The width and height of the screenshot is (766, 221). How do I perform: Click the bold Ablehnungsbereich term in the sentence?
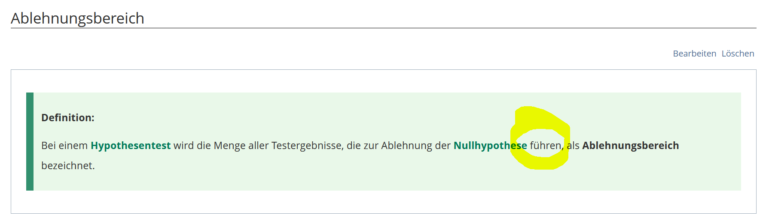630,146
